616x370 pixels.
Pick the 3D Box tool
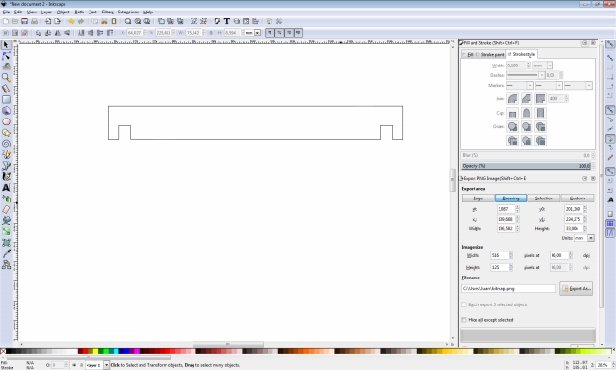pyautogui.click(x=6, y=111)
